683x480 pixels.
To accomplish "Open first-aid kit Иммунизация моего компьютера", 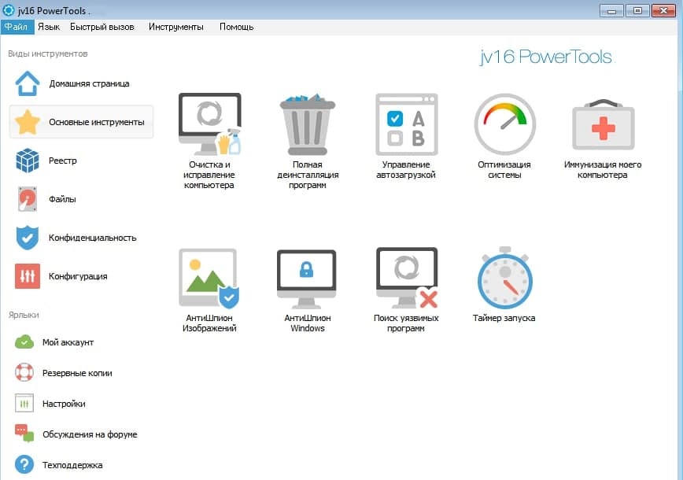I will [604, 124].
